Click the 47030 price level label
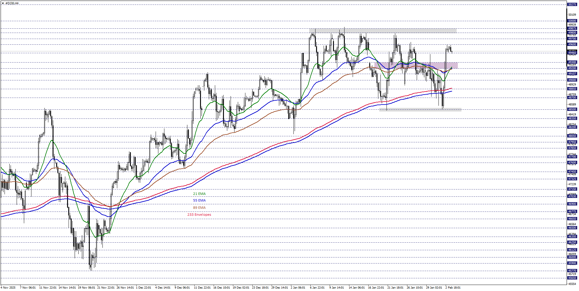This screenshot has height=291, width=579. [572, 196]
